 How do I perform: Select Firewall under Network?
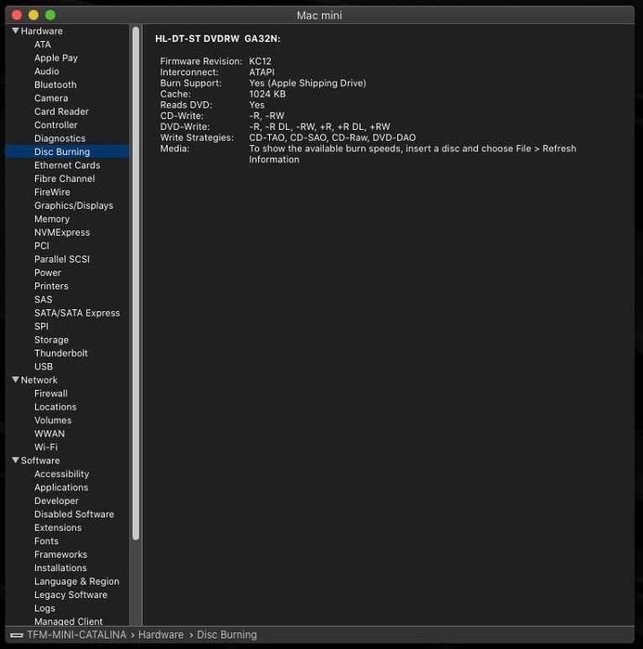[x=51, y=394]
